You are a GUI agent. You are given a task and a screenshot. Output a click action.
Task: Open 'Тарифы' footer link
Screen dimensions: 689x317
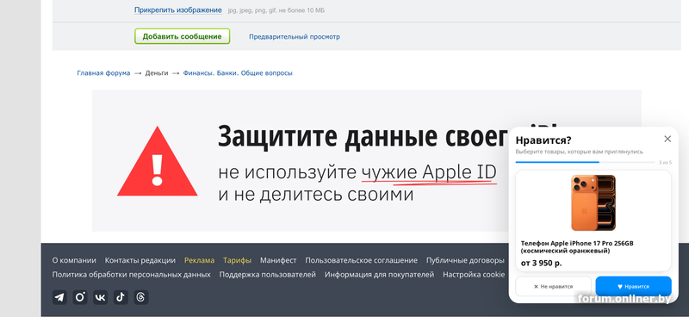pyautogui.click(x=238, y=260)
